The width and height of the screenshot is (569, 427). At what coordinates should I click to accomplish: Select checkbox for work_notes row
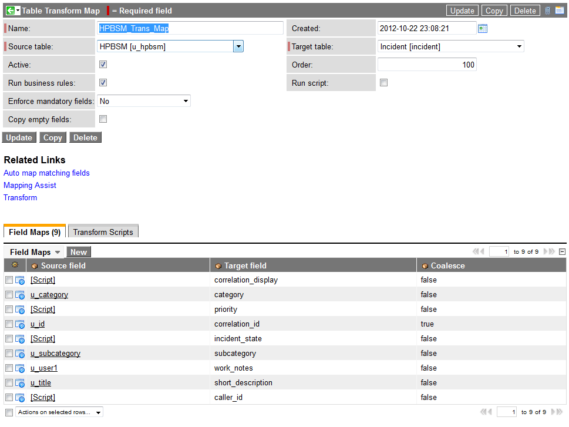click(9, 368)
